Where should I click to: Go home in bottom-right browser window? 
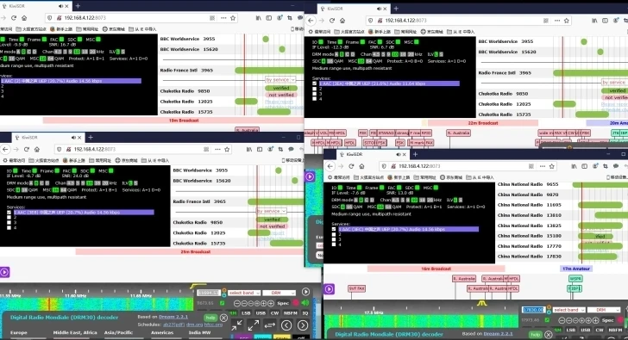361,166
